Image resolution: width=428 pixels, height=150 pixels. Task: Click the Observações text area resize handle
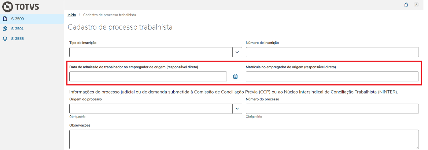(x=417, y=147)
